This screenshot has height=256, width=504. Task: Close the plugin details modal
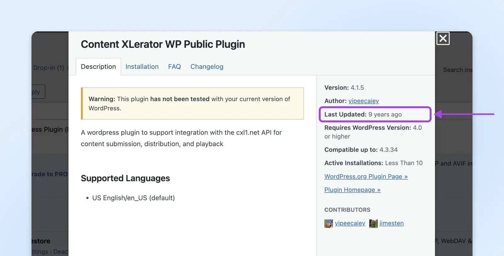[x=443, y=39]
